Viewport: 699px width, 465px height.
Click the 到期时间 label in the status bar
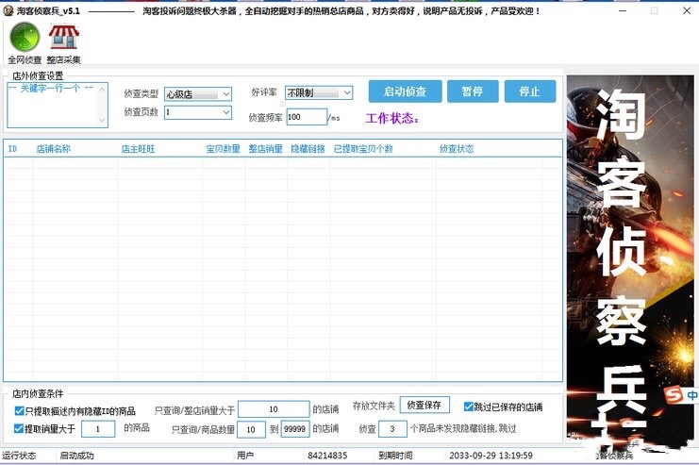(395, 456)
